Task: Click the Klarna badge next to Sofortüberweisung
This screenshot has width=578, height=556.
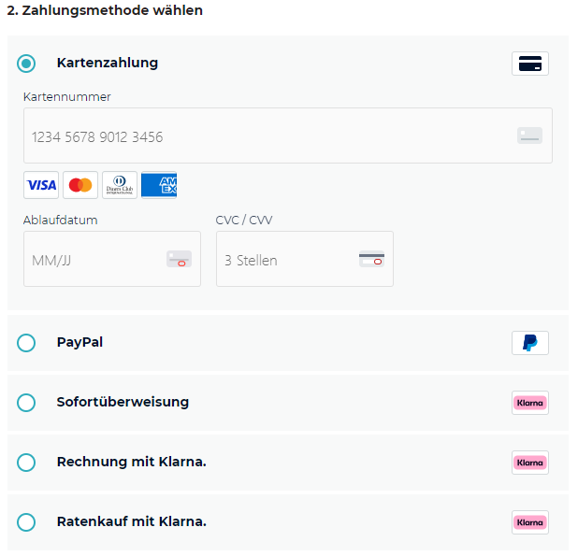Action: pyautogui.click(x=530, y=403)
